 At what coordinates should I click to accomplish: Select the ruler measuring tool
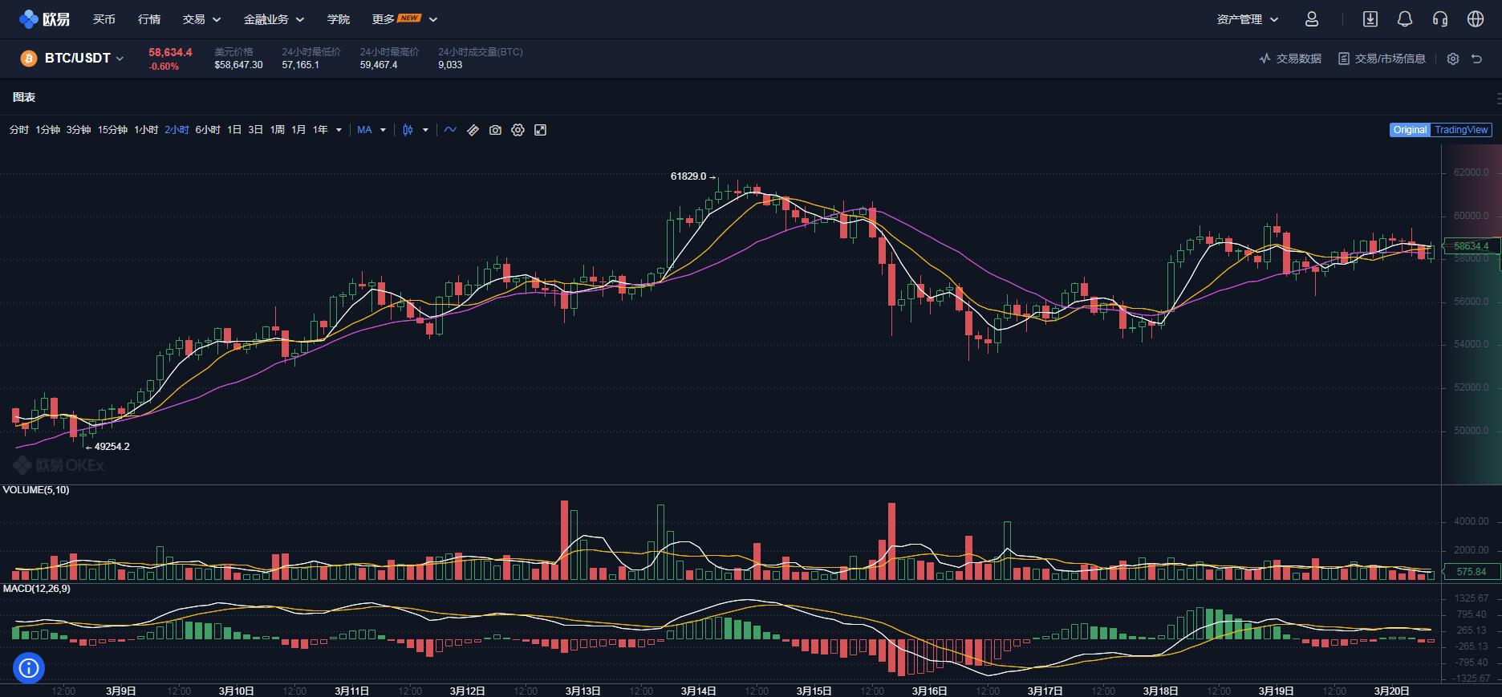[x=473, y=130]
